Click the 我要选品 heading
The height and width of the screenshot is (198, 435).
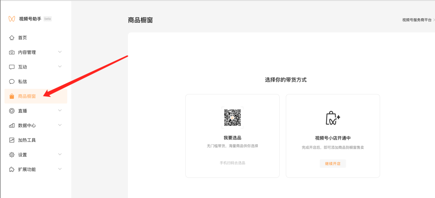click(232, 138)
